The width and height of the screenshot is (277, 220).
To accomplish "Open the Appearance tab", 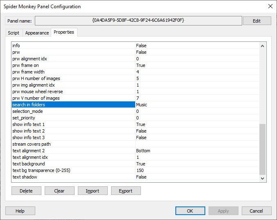I will 37,33.
